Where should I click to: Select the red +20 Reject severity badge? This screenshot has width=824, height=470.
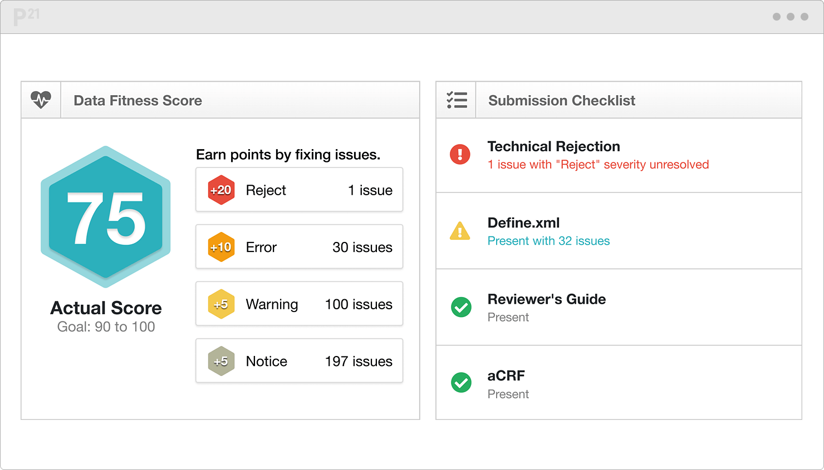[220, 190]
